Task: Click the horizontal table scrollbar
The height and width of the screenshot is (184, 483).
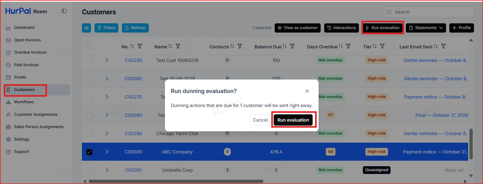Action: tap(176, 181)
